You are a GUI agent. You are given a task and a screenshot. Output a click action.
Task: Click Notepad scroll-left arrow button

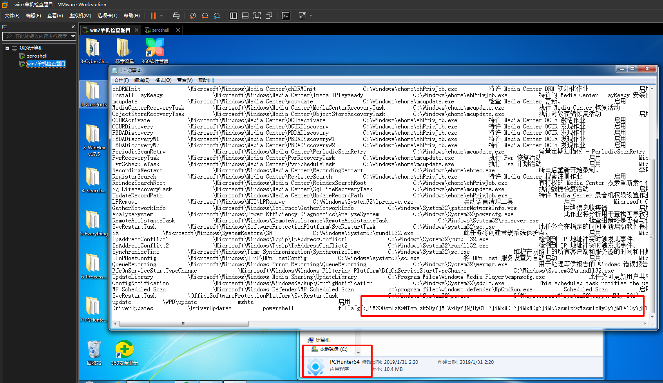(x=115, y=323)
